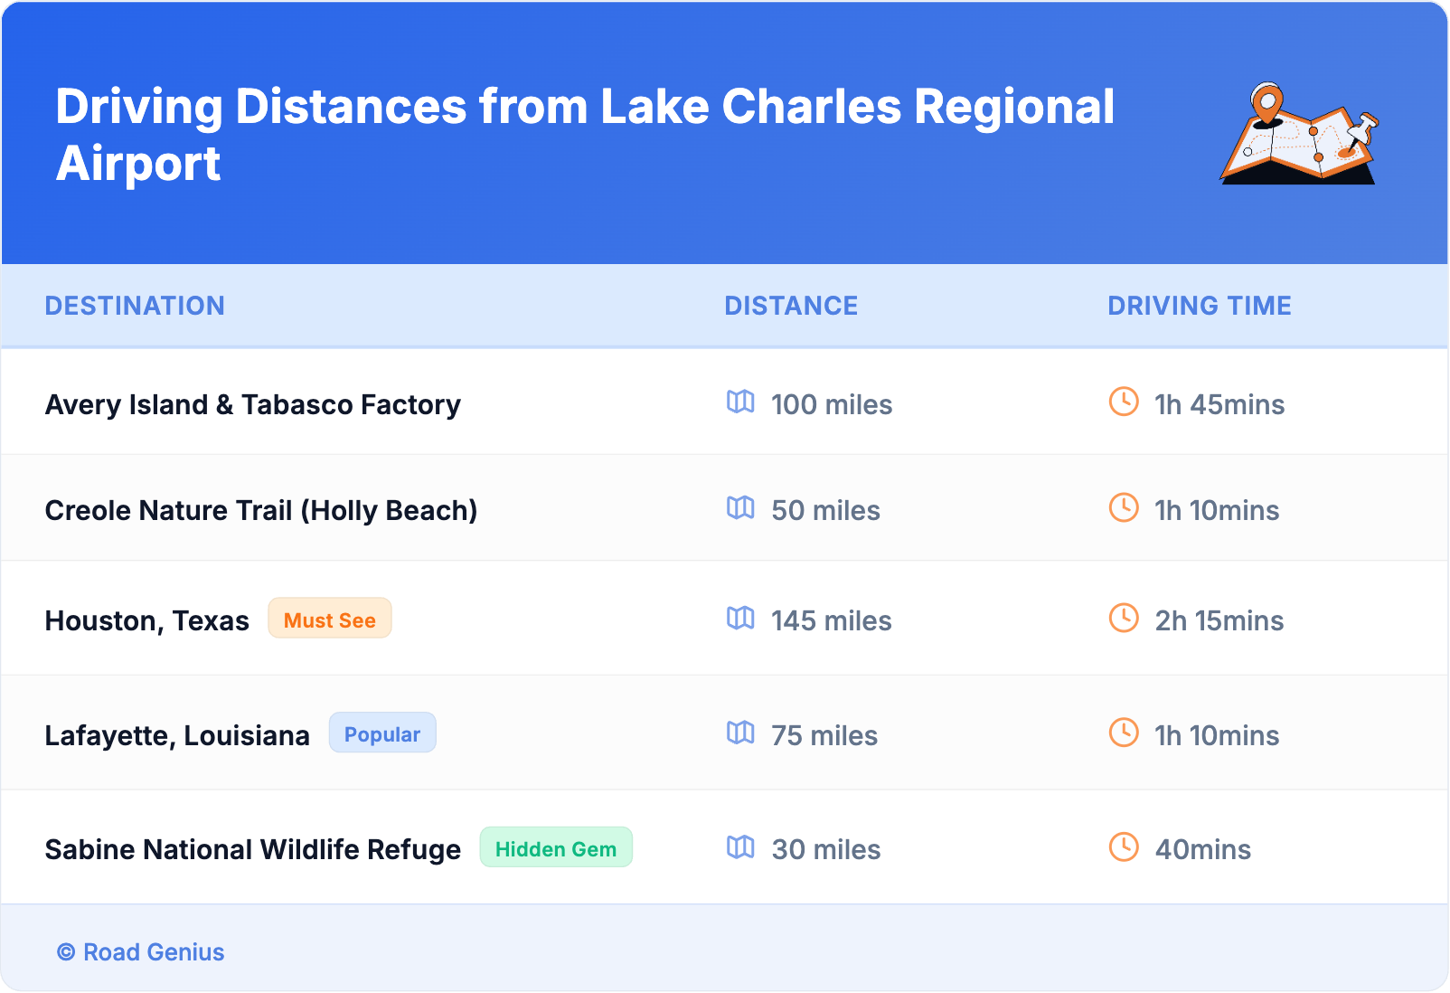
Task: Click the Driving Time column header
Action: pyautogui.click(x=1200, y=306)
